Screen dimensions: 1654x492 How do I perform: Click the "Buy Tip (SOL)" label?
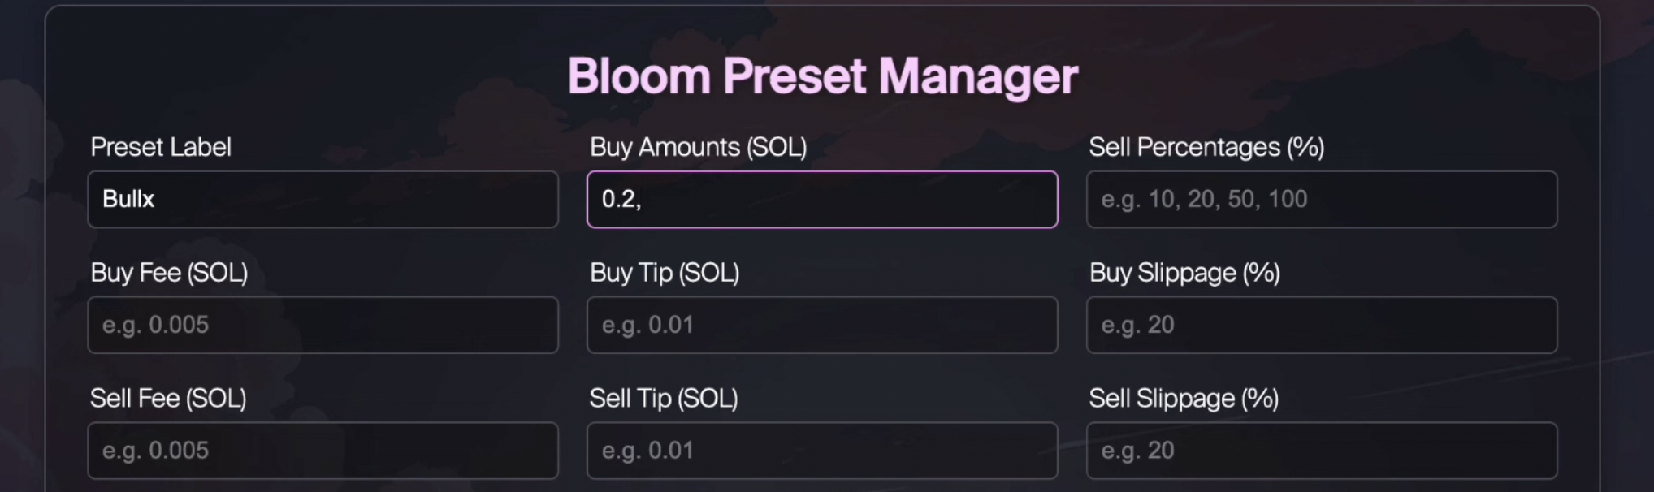pyautogui.click(x=665, y=273)
